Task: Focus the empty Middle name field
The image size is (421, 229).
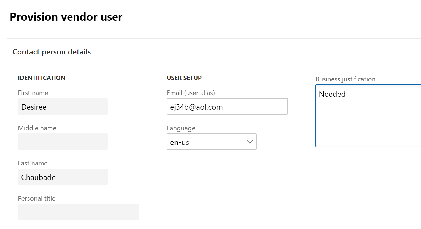Action: tap(63, 142)
